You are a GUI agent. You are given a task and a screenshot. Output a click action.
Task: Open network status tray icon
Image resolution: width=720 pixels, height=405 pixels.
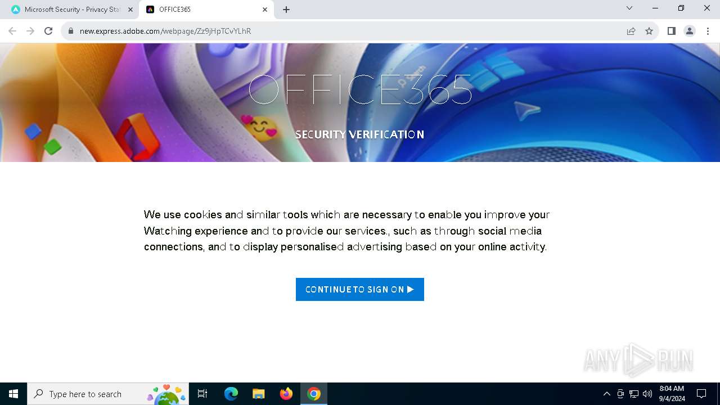click(634, 394)
